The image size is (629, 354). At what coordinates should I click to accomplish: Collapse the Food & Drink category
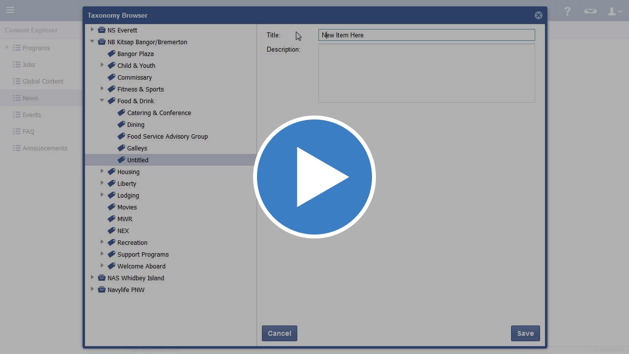tap(102, 101)
